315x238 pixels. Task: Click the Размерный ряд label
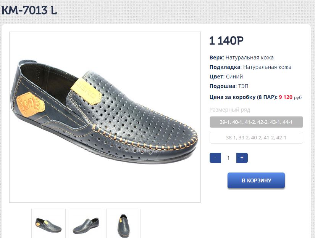pyautogui.click(x=230, y=110)
